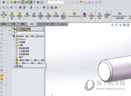Click Check Active Document (检查激活的) tool
Image resolution: width=131 pixels, height=96 pixels.
[x=107, y=15]
